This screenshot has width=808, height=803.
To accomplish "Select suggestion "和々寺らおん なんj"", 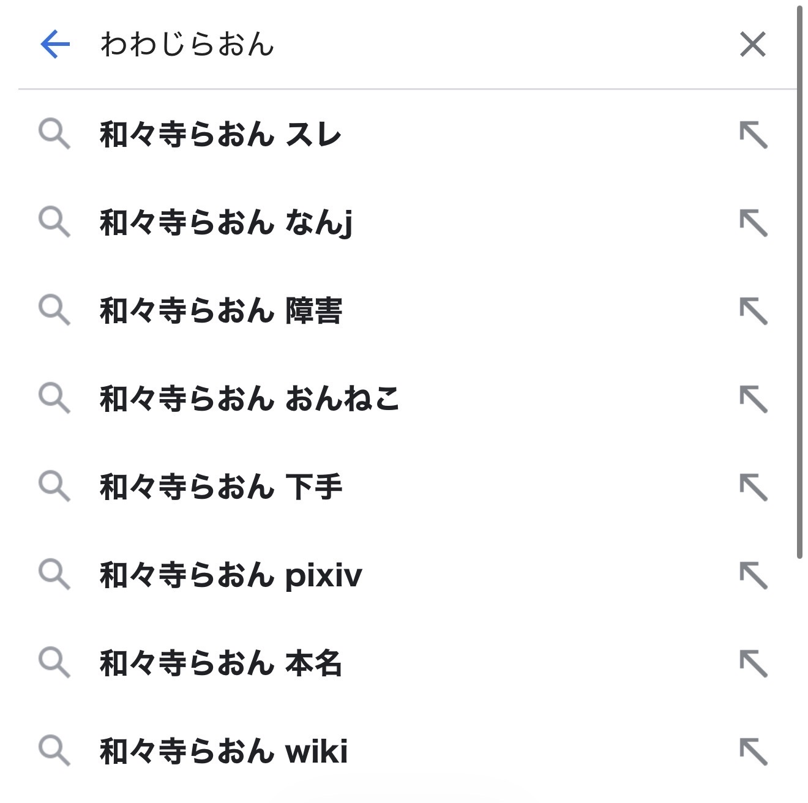I will tap(226, 223).
